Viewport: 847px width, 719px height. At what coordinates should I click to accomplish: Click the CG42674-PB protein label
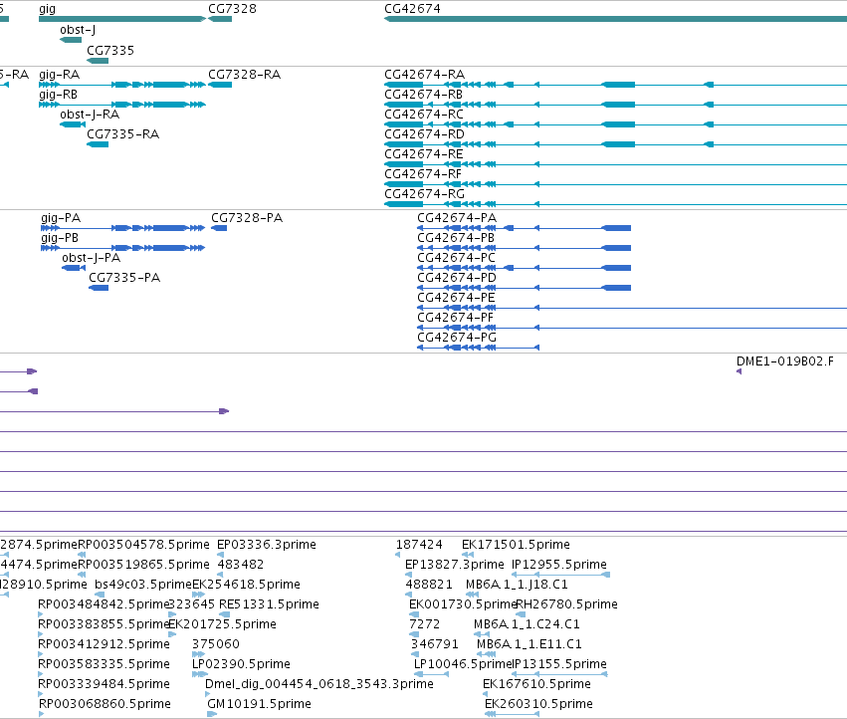[456, 237]
